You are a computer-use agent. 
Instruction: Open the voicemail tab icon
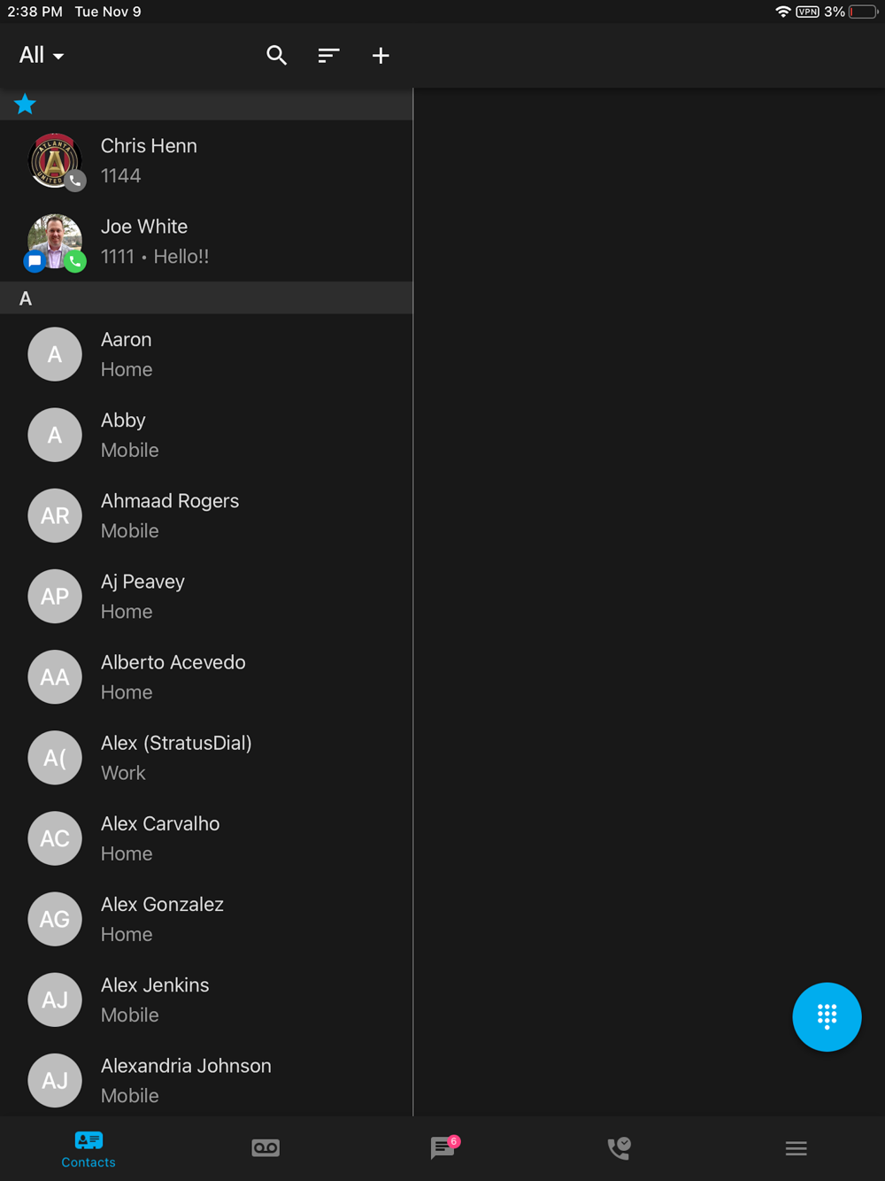[265, 1148]
